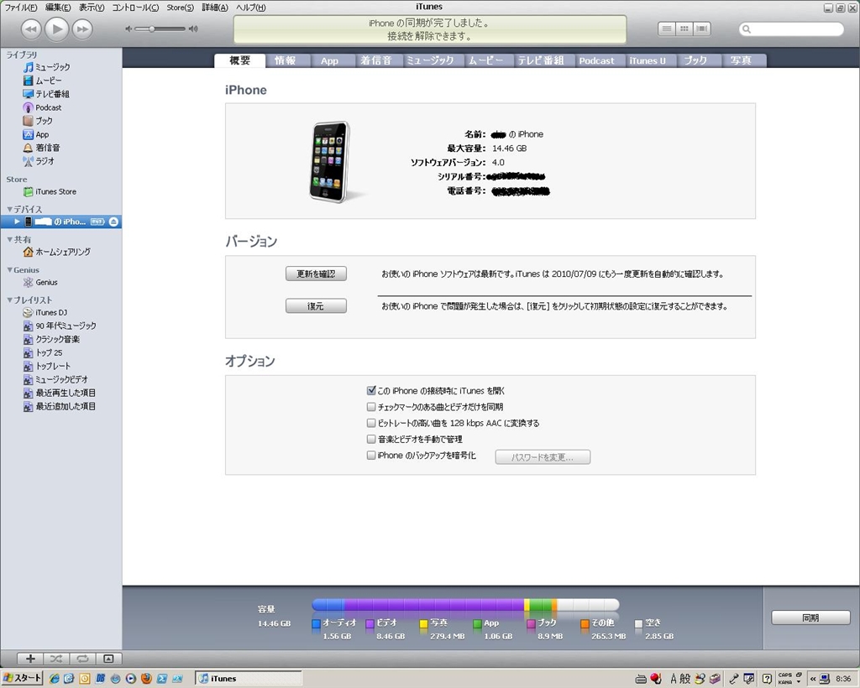Click 復元 restore button

pos(316,306)
